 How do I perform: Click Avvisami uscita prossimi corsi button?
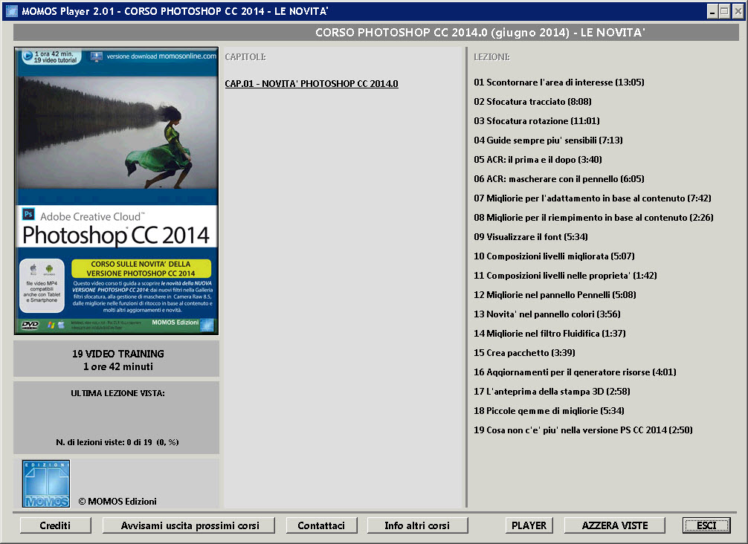(x=189, y=525)
